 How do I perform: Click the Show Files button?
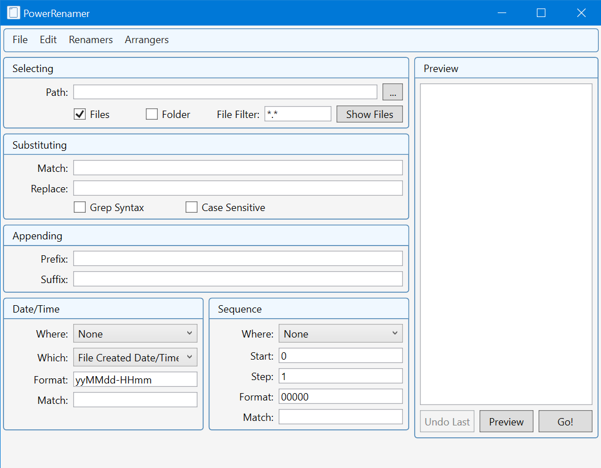(369, 114)
